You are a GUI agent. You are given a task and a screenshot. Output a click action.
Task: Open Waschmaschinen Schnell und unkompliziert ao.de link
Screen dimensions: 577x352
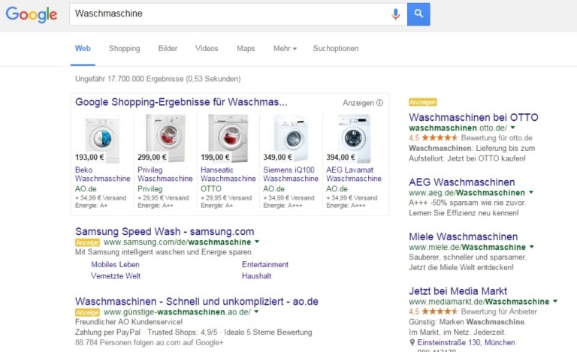click(197, 301)
